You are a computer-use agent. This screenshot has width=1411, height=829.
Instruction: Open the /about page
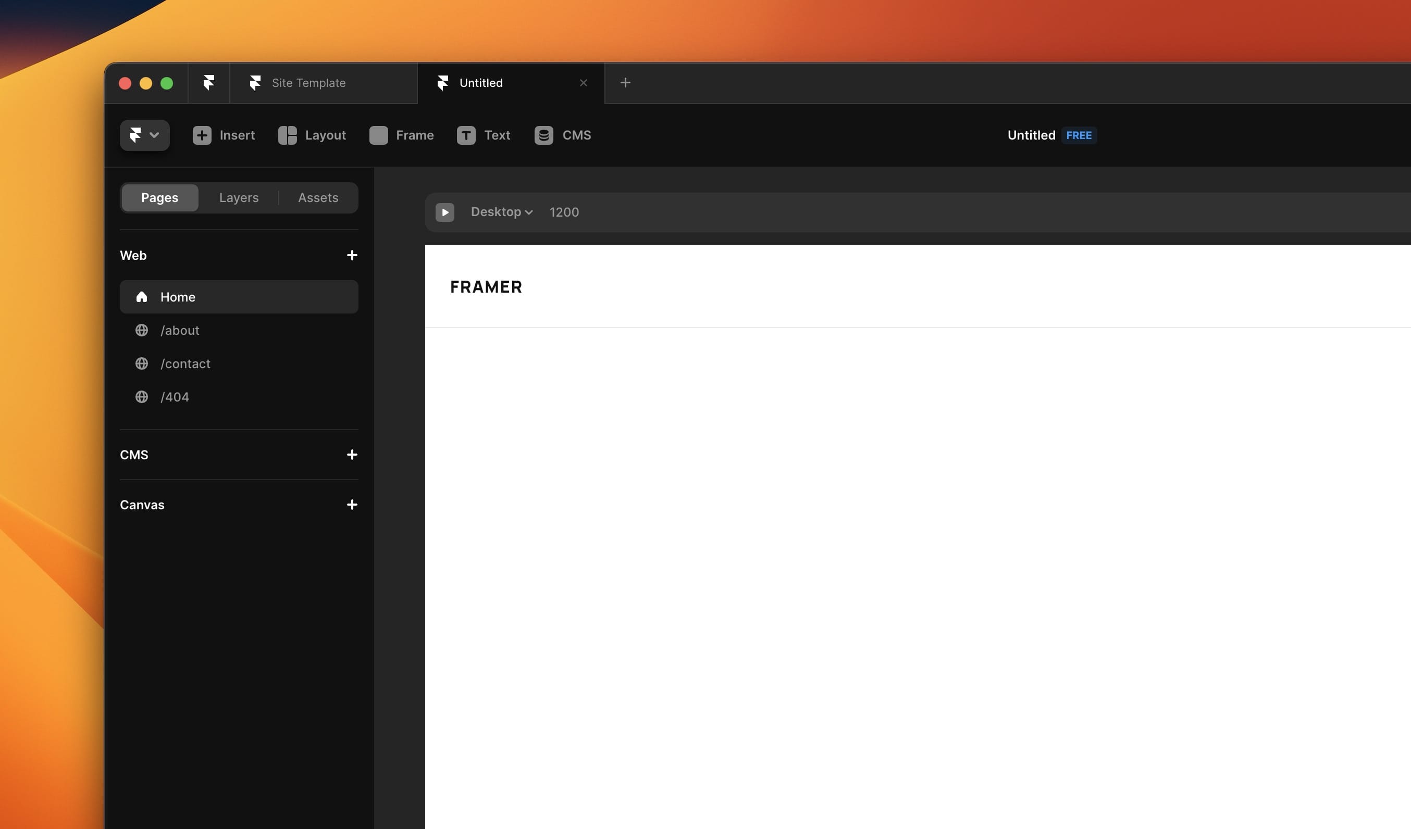click(x=179, y=330)
